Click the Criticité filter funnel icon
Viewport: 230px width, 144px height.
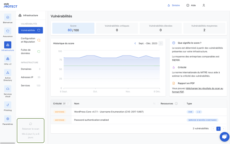point(68,103)
